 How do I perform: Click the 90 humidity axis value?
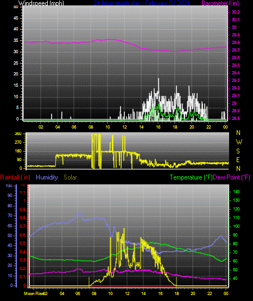pos(10,195)
